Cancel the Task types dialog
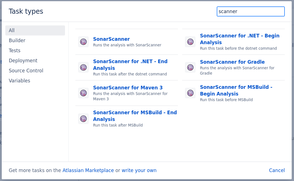294x181 pixels. click(x=277, y=170)
